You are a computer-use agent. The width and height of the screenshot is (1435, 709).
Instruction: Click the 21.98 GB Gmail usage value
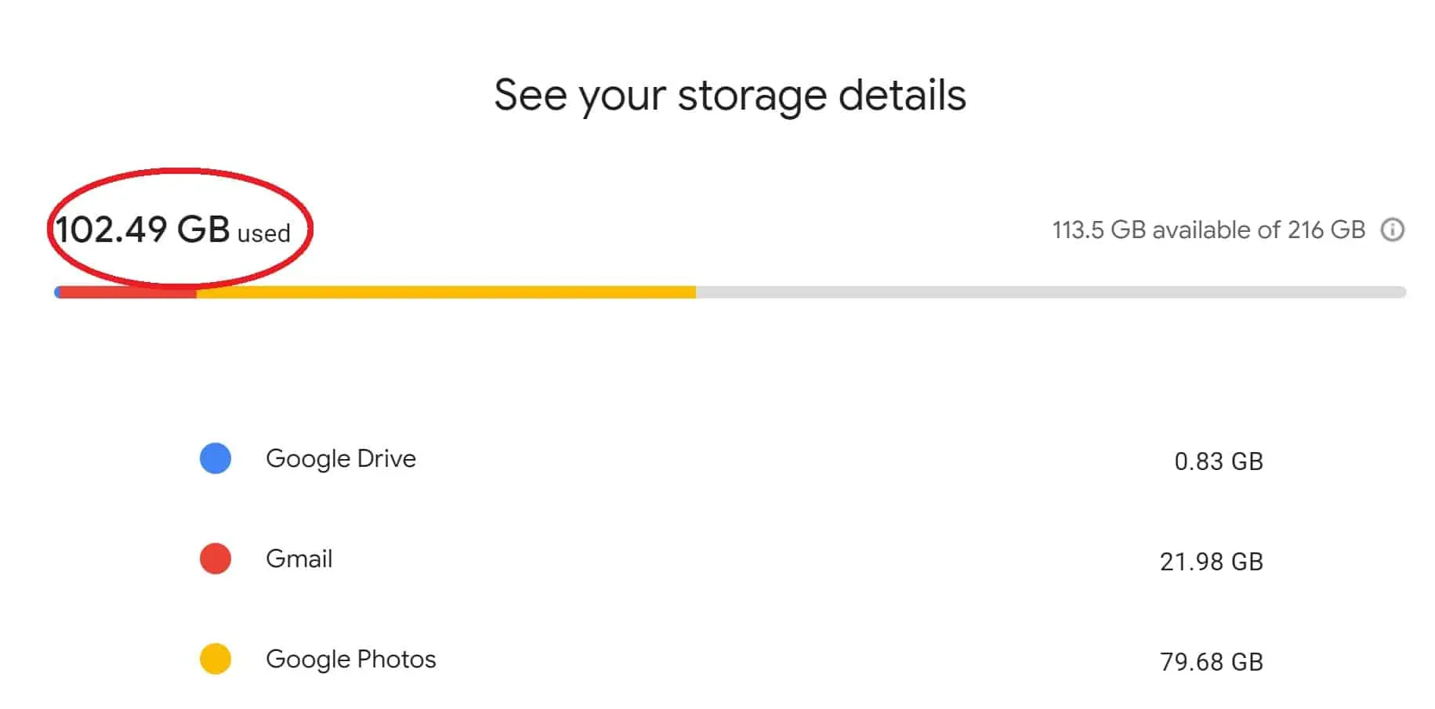point(1211,562)
